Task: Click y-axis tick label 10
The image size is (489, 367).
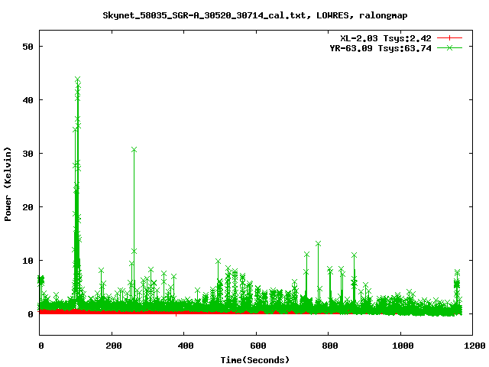Action: [28, 261]
